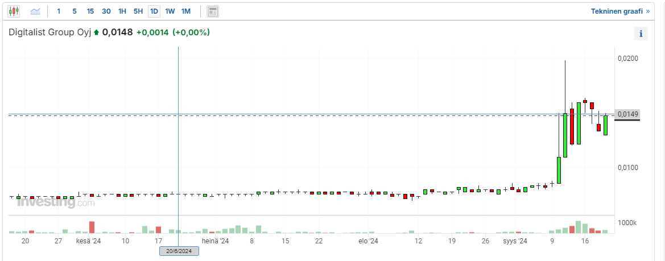This screenshot has height=261, width=665.
Task: Switch to the 1W weekly interval
Action: [170, 11]
